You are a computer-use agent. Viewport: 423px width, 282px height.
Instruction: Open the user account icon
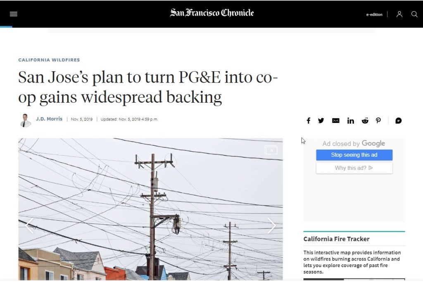[x=399, y=14]
